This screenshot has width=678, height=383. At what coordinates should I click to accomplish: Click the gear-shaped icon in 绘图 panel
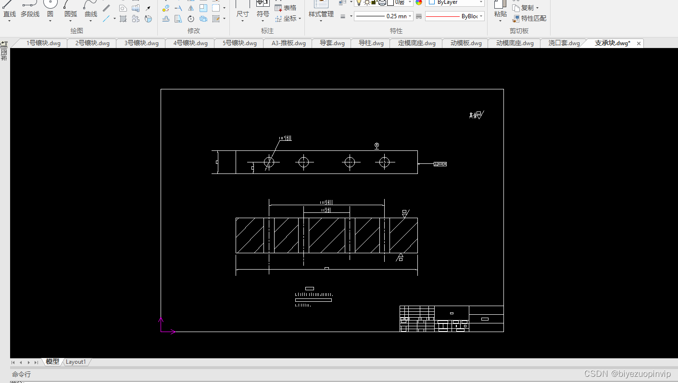pos(136,19)
